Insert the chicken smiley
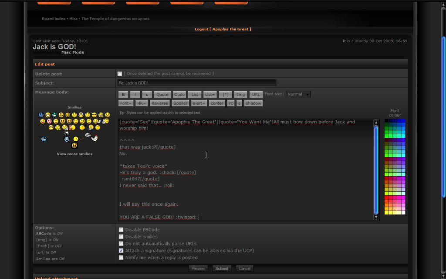The width and height of the screenshot is (446, 279). click(x=95, y=138)
